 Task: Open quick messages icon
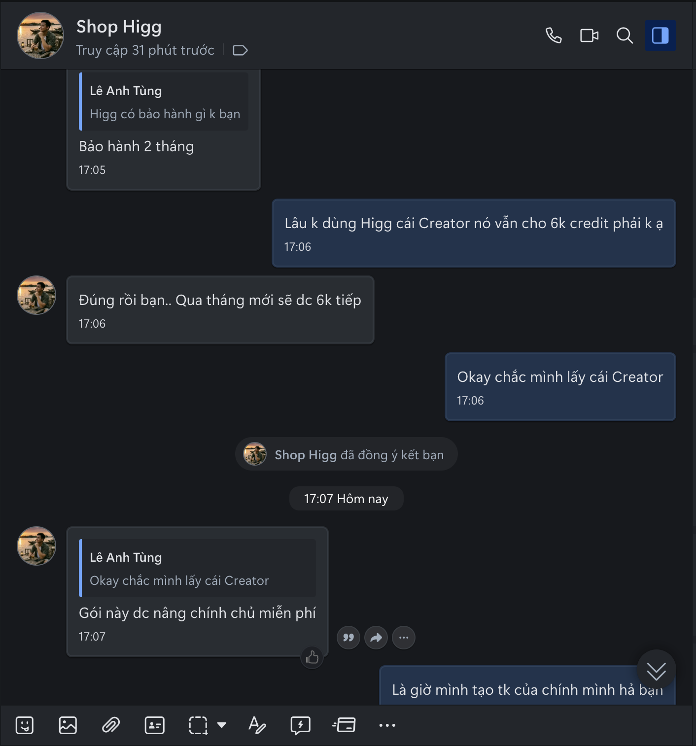click(x=300, y=725)
